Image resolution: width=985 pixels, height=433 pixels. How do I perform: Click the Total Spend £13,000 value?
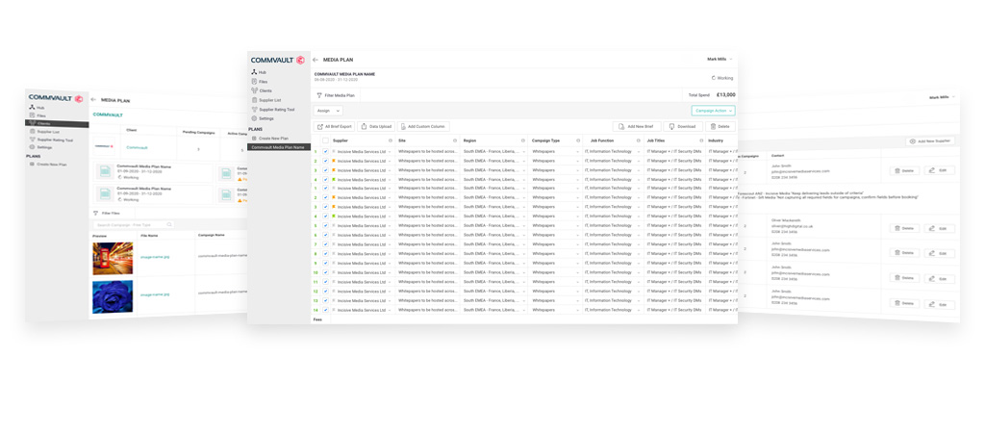coord(725,95)
